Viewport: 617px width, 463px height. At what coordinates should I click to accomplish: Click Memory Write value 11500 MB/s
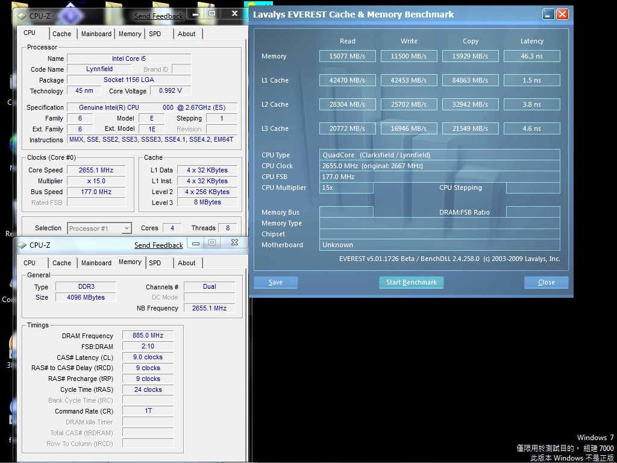coord(409,56)
